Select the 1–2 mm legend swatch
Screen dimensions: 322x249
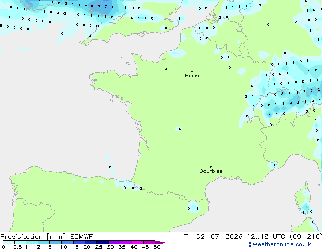coord(32,242)
